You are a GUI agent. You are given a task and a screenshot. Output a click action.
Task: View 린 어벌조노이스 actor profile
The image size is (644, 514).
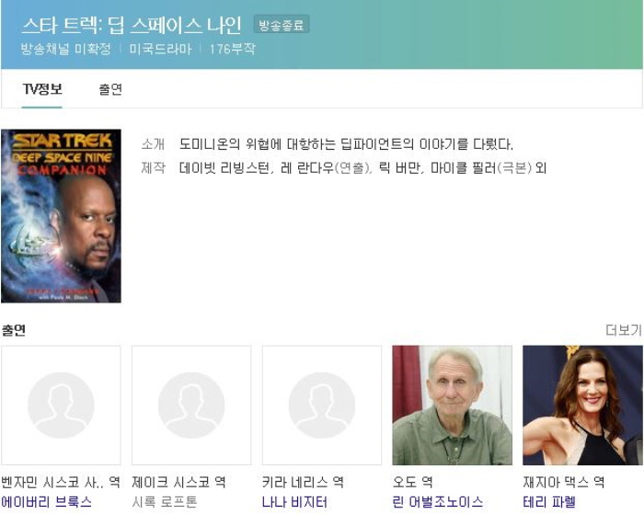coord(437,502)
